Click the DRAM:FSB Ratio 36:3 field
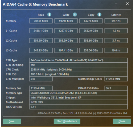134x127 pixels. [116, 88]
